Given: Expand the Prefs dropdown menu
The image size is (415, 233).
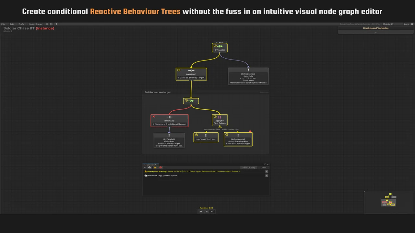Looking at the screenshot, I should tap(22, 24).
